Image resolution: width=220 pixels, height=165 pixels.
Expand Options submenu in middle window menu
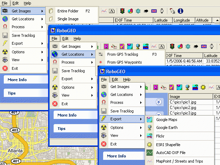click(x=92, y=87)
